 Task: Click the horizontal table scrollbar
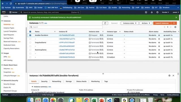(x=63, y=60)
